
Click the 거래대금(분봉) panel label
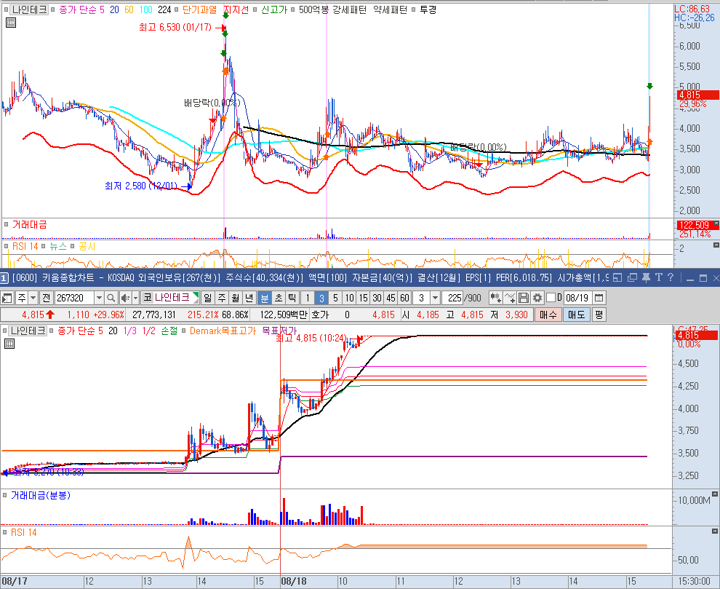tap(41, 495)
